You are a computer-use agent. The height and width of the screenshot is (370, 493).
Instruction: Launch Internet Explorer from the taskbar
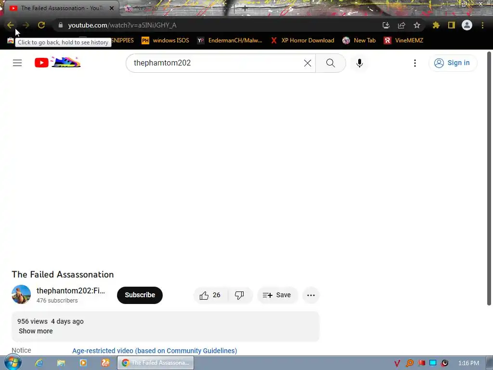pyautogui.click(x=39, y=363)
